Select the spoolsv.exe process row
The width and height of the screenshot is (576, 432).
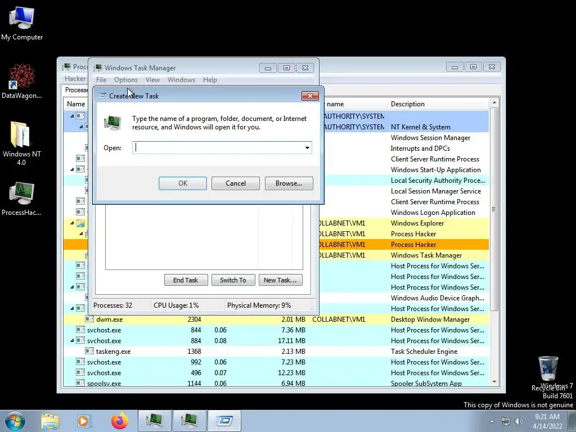click(276, 383)
